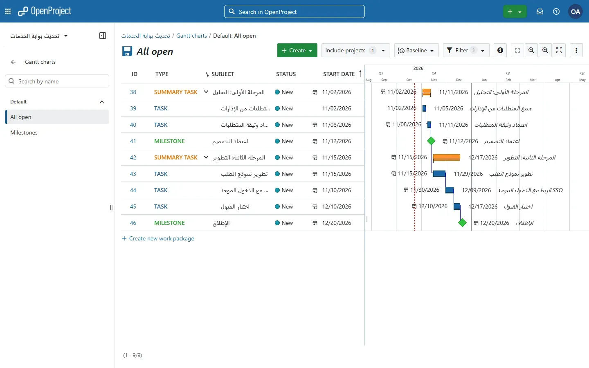This screenshot has height=368, width=589.
Task: Click the green milestone diamond for 12/20/2026
Action: pos(463,223)
